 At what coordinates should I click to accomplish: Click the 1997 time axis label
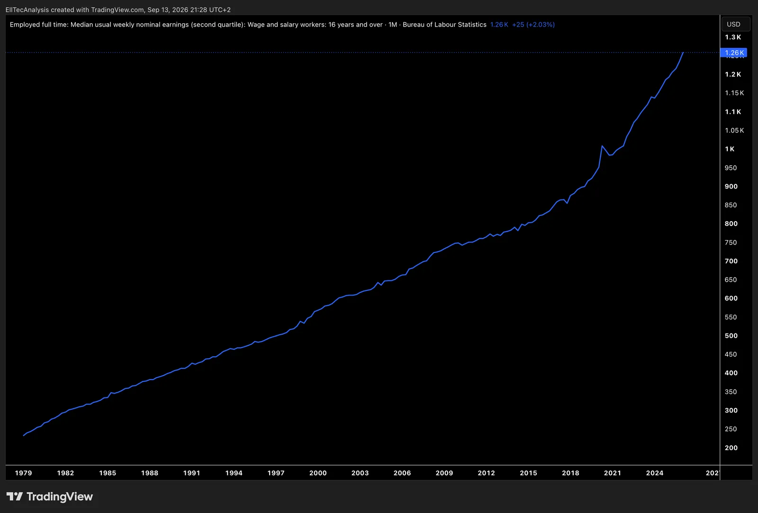coord(276,473)
